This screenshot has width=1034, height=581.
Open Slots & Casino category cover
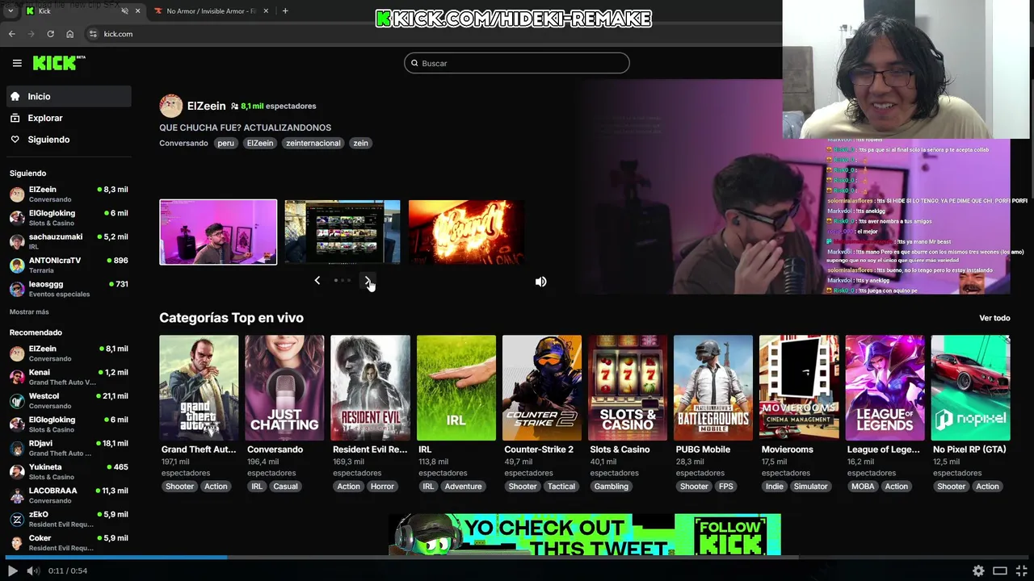coord(628,388)
